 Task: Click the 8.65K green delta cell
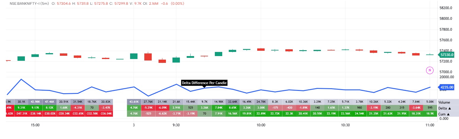(233, 108)
